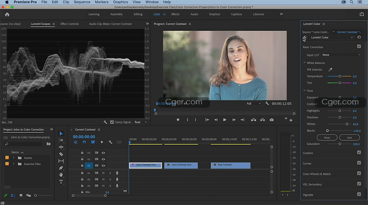The width and height of the screenshot is (368, 205).
Task: Show more workspaces overflow chevrons
Action: [x=281, y=14]
